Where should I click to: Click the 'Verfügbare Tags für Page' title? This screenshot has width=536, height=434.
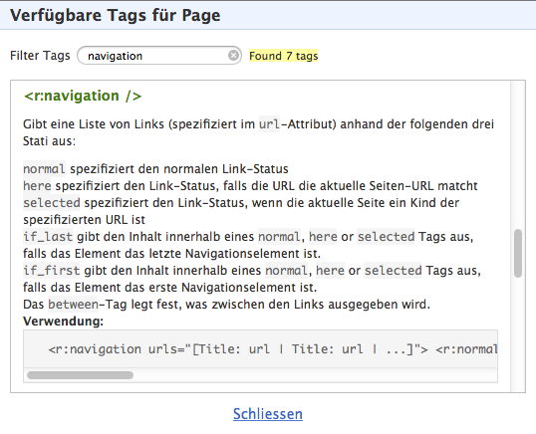tap(116, 15)
